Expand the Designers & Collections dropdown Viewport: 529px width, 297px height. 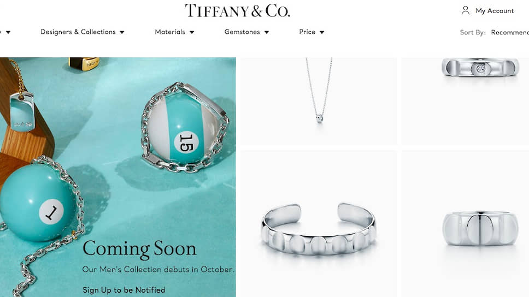point(83,32)
